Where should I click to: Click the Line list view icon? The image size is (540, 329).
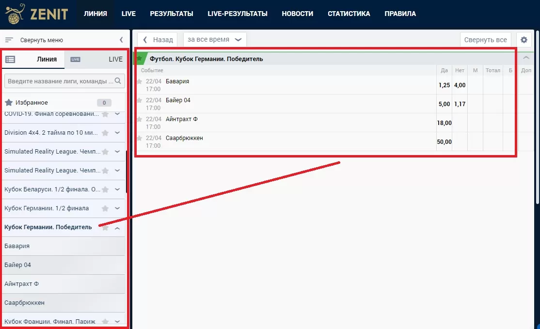(10, 60)
